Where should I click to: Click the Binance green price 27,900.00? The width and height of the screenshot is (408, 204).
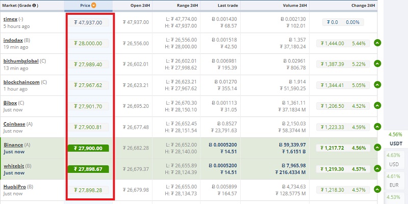(x=88, y=148)
